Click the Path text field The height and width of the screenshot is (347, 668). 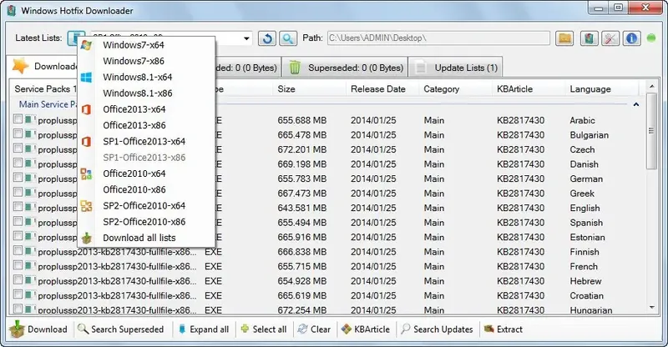click(438, 38)
